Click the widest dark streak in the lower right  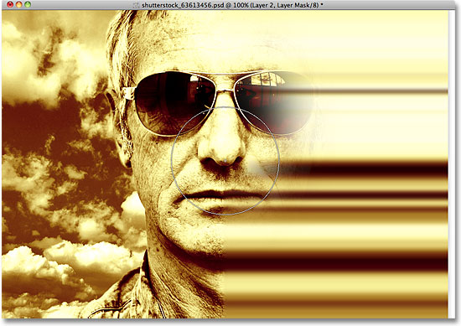tap(335, 262)
